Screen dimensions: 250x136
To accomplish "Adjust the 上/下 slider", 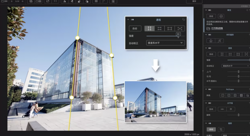I will [238, 72].
